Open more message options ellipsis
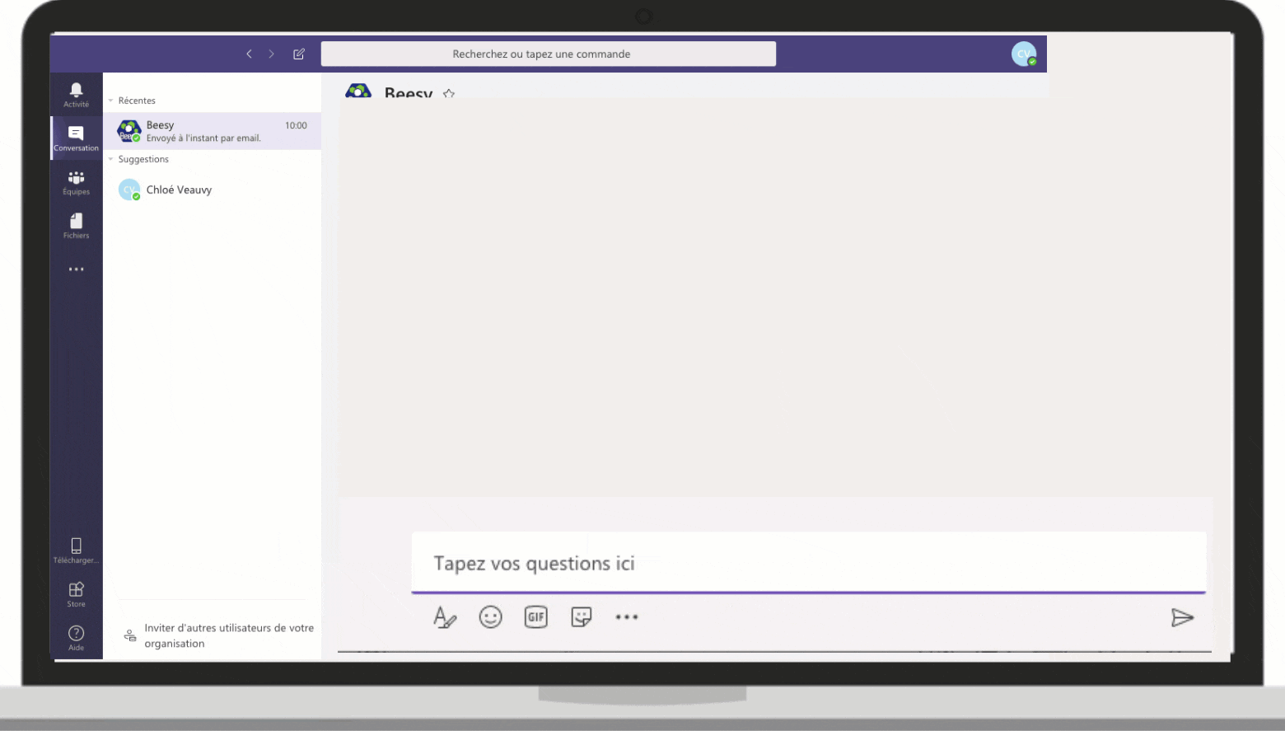 (627, 617)
